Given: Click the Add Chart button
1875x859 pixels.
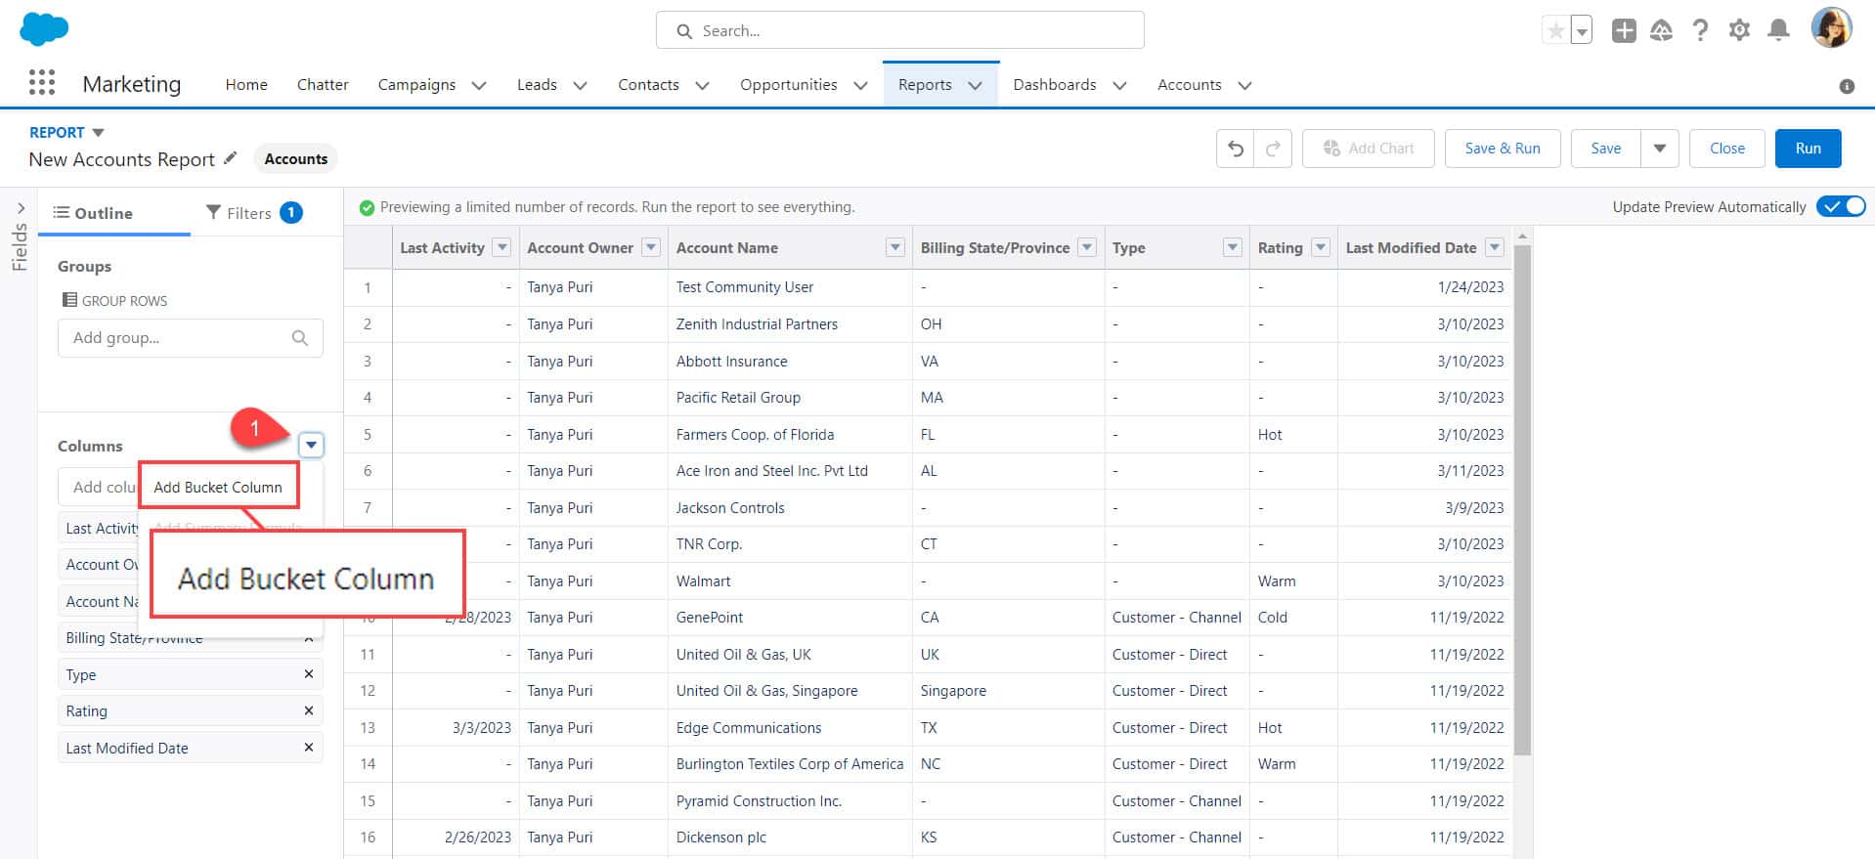Looking at the screenshot, I should point(1368,149).
